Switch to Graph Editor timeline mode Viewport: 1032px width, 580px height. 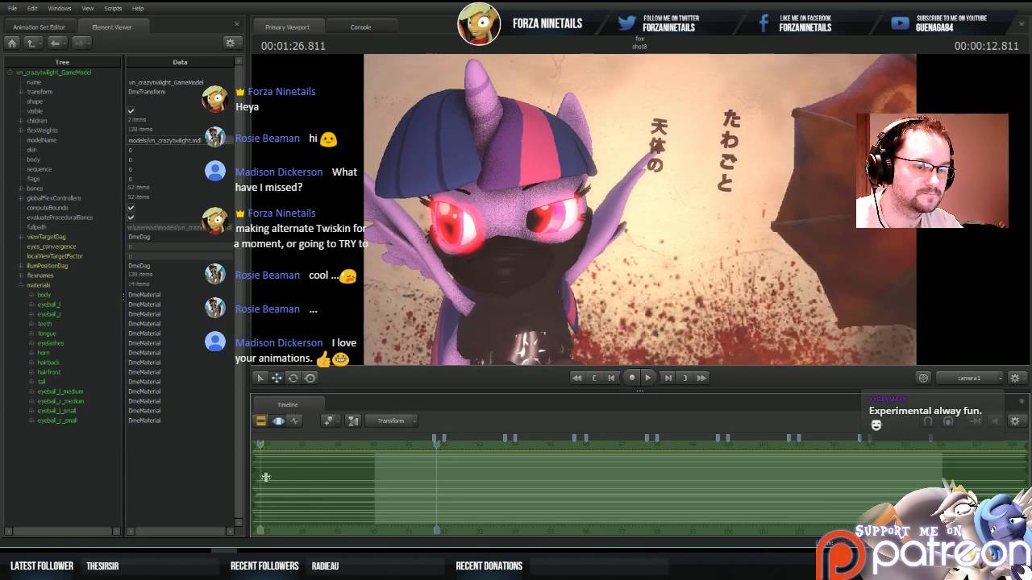(294, 420)
